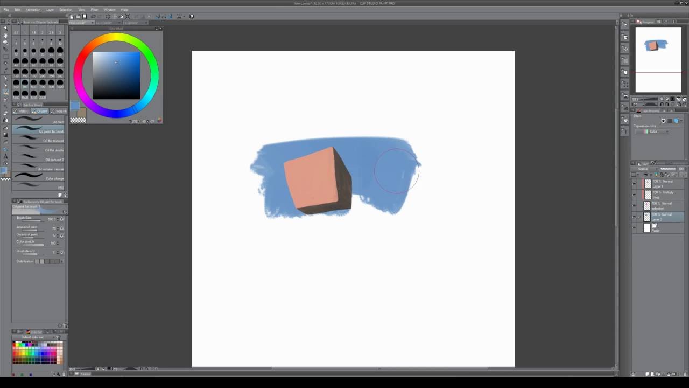Toggle visibility of Layer 1

pyautogui.click(x=634, y=184)
